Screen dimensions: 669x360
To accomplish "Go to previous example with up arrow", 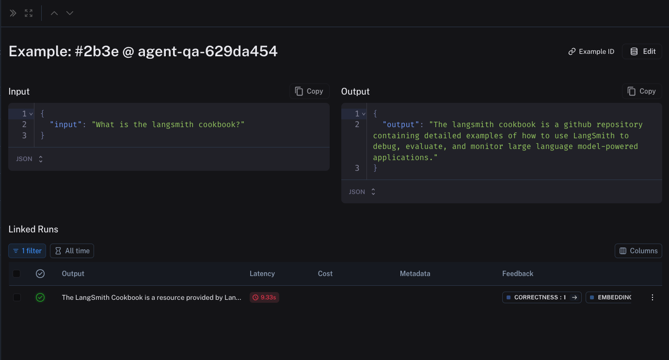I will 54,13.
